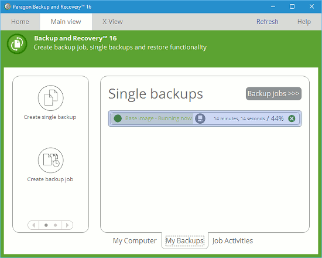Click the 14 minutes, 14 seconds time text

[x=239, y=118]
